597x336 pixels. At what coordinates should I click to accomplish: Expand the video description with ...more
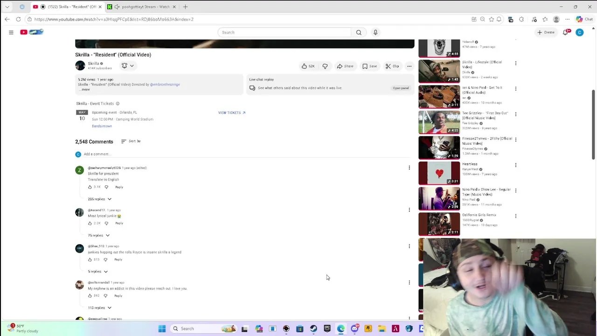pyautogui.click(x=84, y=89)
